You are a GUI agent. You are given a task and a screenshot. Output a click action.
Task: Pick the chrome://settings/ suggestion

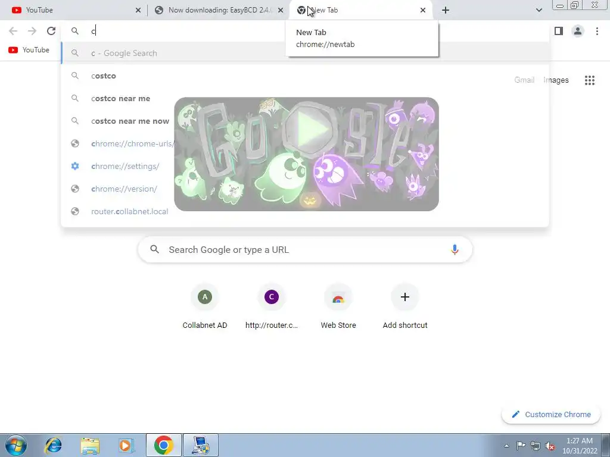pos(305,166)
